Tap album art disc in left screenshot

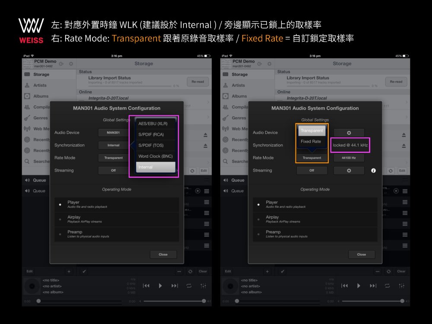point(32,286)
